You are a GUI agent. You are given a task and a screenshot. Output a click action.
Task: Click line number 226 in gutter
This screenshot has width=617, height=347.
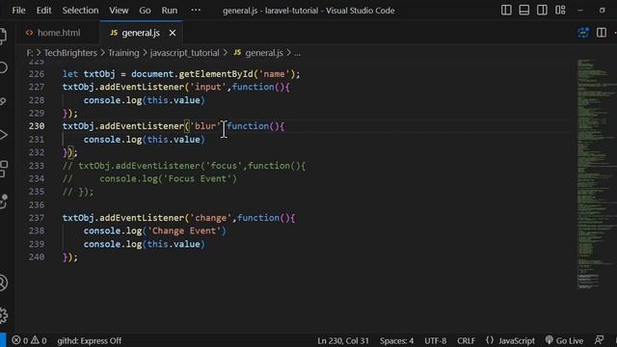coord(37,74)
